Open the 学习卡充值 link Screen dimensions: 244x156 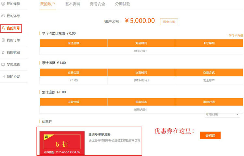pyautogui.click(x=236, y=35)
